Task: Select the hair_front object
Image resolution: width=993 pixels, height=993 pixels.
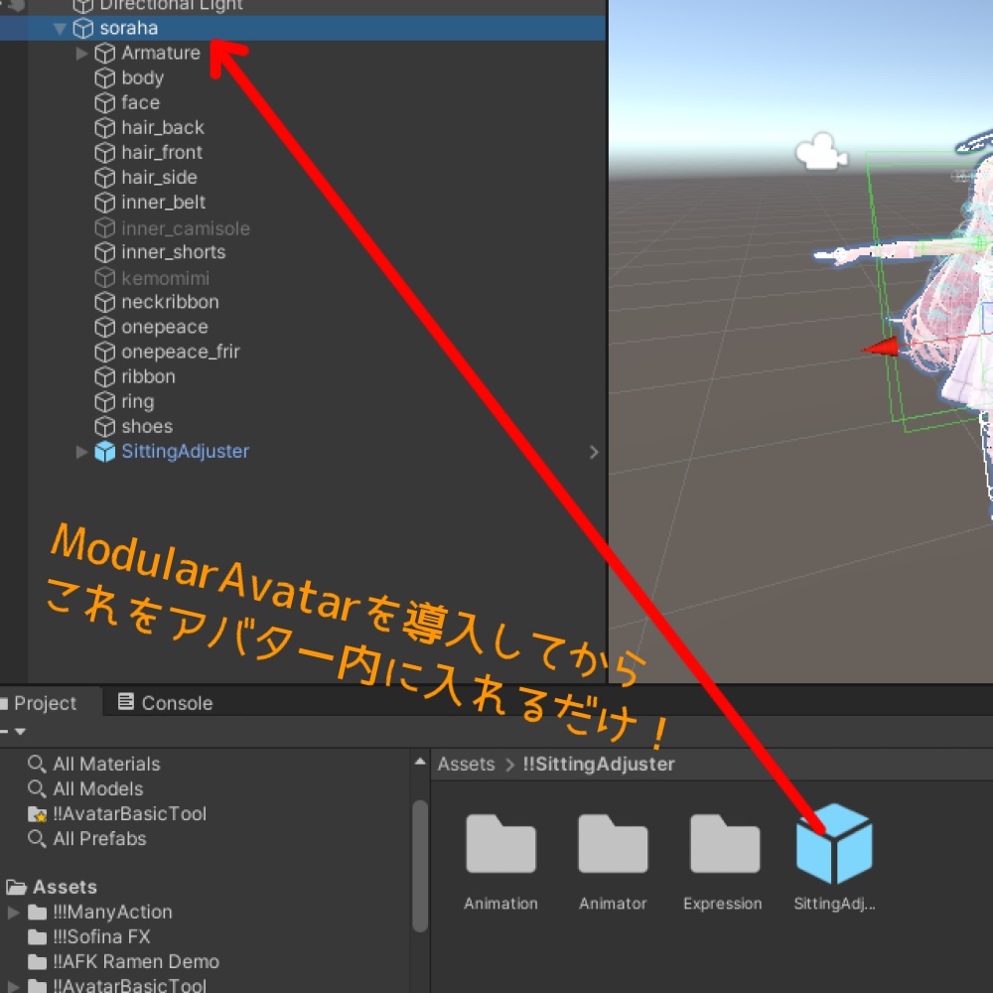Action: pos(162,153)
